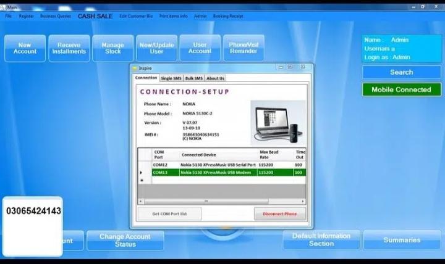Switch to the Bulk SMS tab
The width and height of the screenshot is (445, 264).
pyautogui.click(x=194, y=78)
